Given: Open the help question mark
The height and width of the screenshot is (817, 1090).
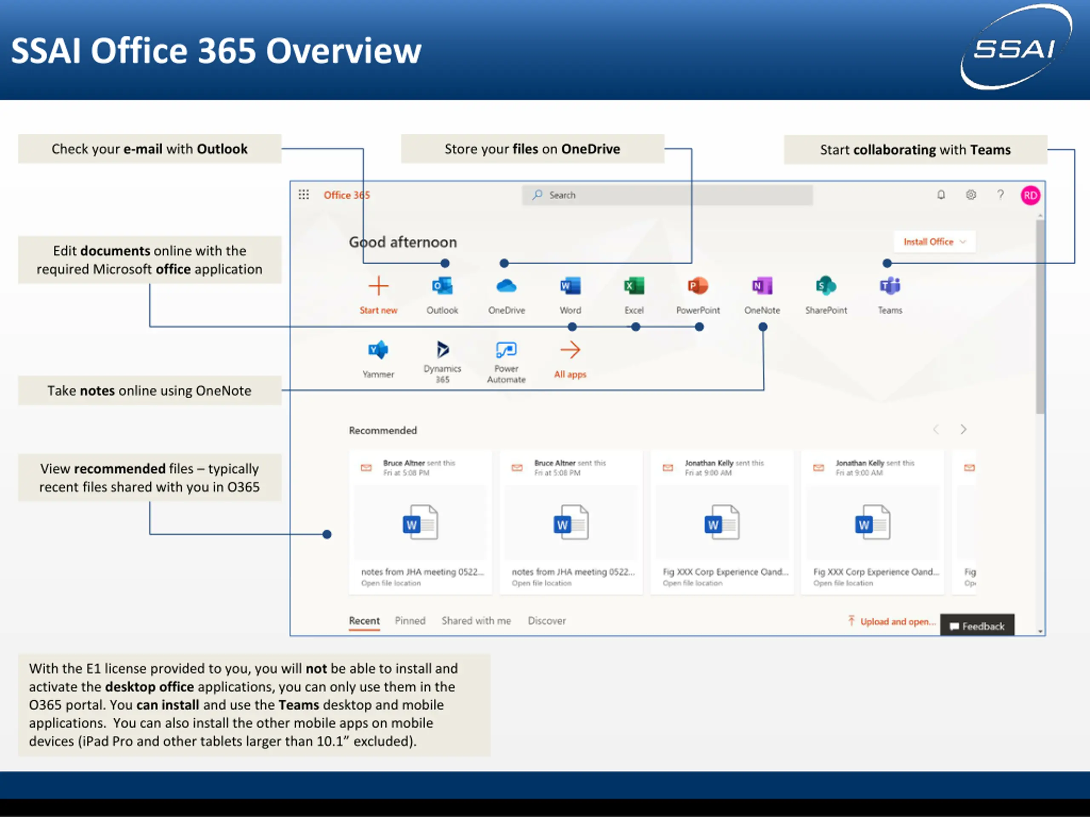Looking at the screenshot, I should point(1000,195).
